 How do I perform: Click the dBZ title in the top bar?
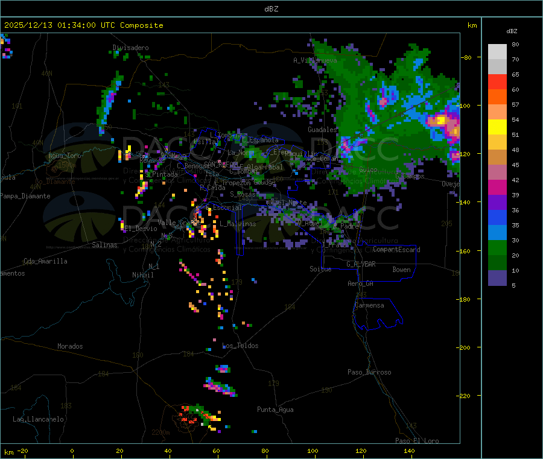[271, 9]
